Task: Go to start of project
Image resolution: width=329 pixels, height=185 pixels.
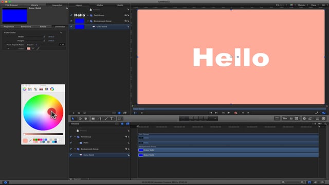Action: [211, 113]
